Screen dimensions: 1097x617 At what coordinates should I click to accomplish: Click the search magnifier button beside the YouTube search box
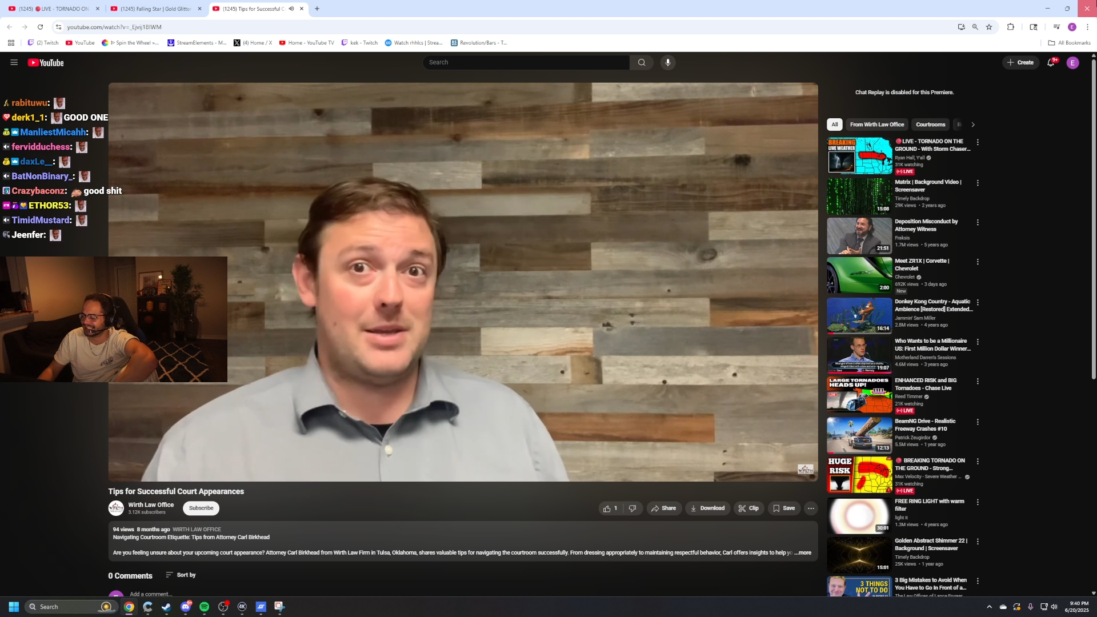tap(642, 62)
